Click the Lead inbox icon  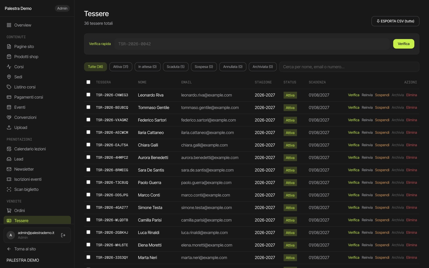click(x=9, y=159)
